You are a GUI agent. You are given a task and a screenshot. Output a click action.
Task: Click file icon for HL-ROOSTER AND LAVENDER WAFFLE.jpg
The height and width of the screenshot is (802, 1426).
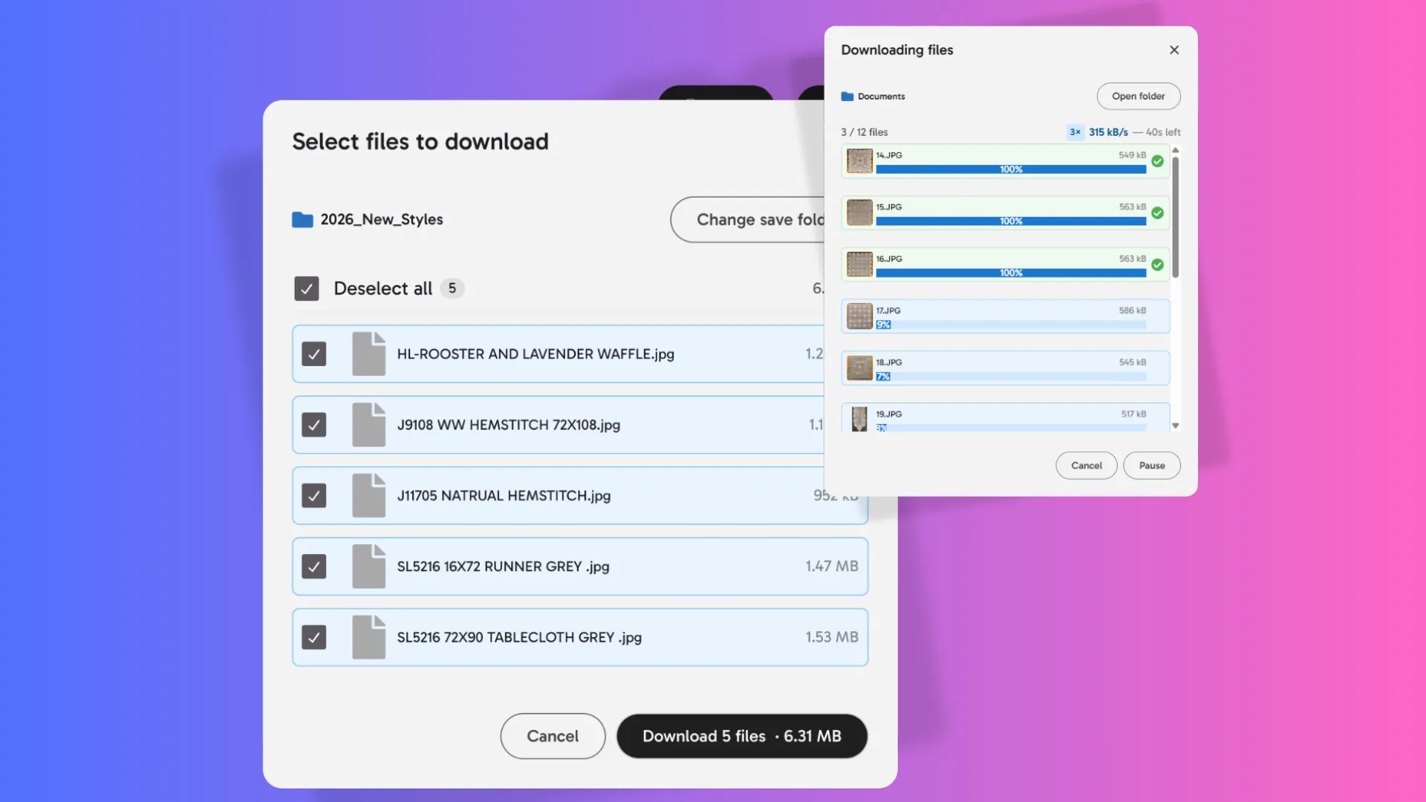(x=368, y=353)
